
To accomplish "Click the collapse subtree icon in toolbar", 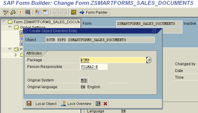I will 46,13.
